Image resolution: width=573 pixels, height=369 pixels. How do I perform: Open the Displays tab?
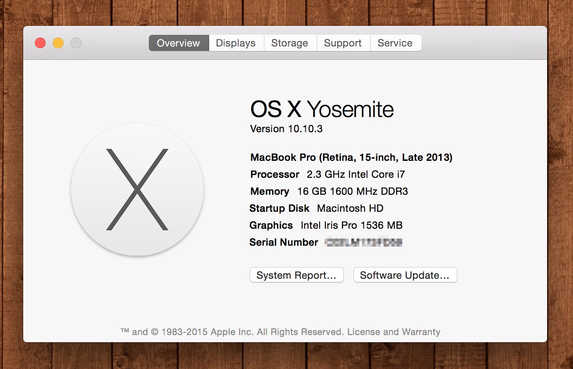(x=236, y=43)
